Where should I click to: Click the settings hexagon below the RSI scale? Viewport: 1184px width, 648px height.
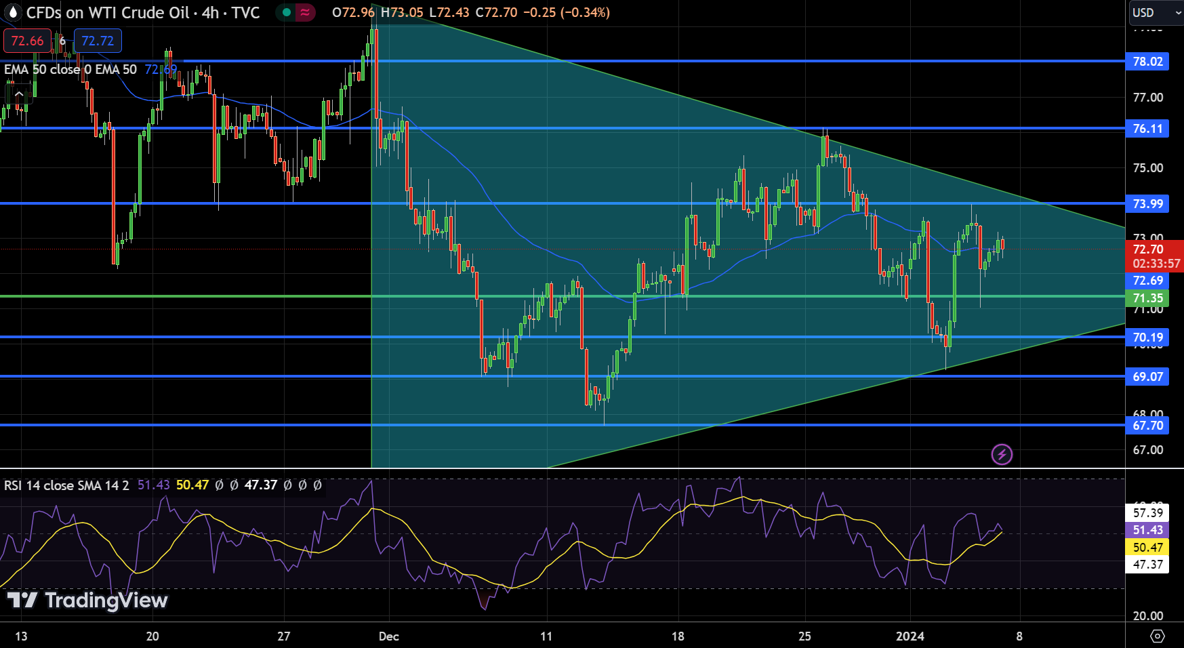(1158, 635)
